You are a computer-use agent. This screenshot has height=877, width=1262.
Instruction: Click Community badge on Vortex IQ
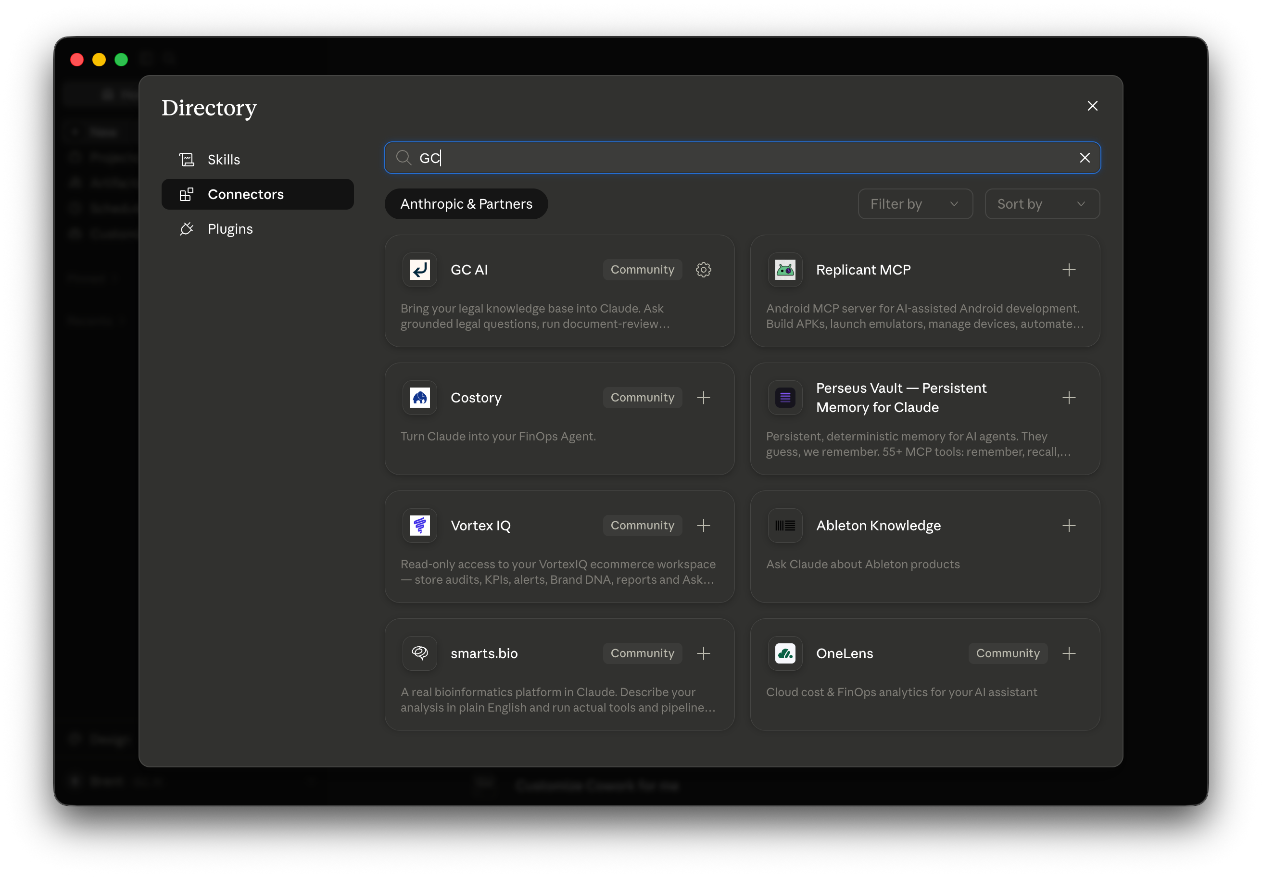coord(642,526)
